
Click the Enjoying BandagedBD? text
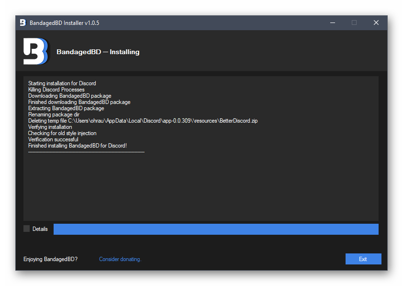click(x=50, y=259)
